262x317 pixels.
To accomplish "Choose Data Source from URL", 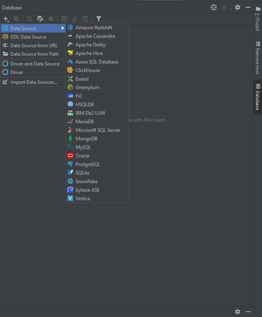I will point(33,45).
